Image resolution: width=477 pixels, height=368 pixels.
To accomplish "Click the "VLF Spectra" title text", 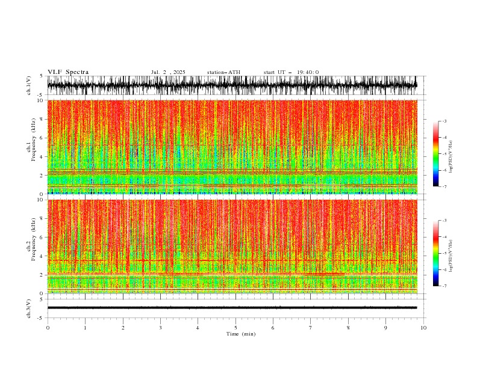I will (x=68, y=72).
